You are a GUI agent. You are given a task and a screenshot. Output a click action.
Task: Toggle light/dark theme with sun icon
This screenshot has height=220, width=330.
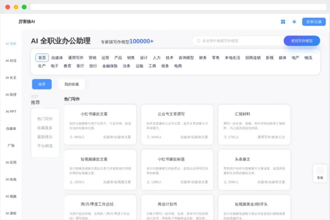(x=294, y=22)
